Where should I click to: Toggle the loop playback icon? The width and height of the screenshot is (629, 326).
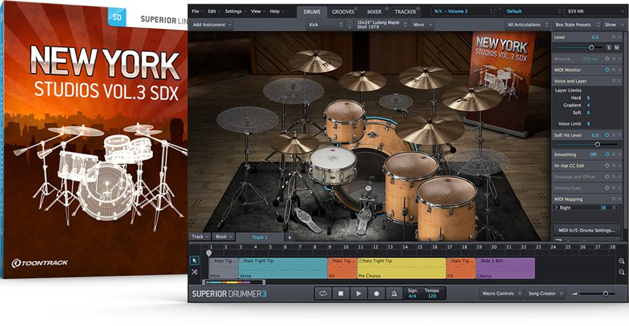click(323, 294)
